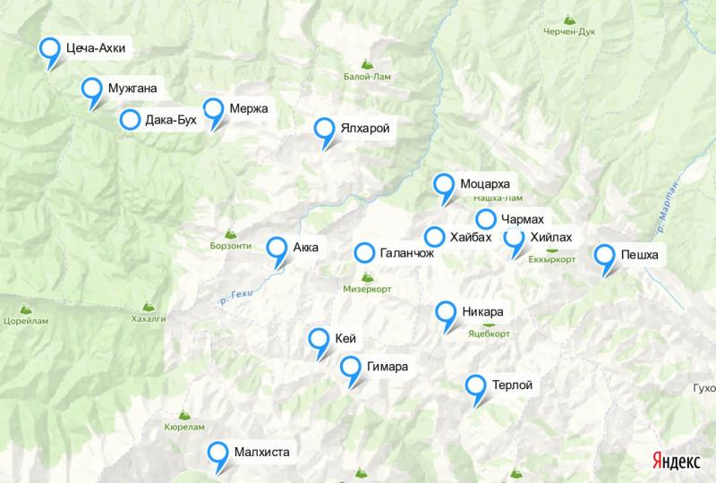Click the Терлой pin marker

(x=476, y=386)
